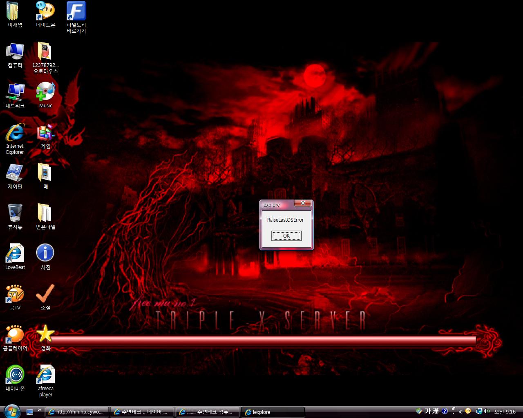The height and width of the screenshot is (418, 523).
Task: Open the 사진 info icon
Action: [45, 257]
